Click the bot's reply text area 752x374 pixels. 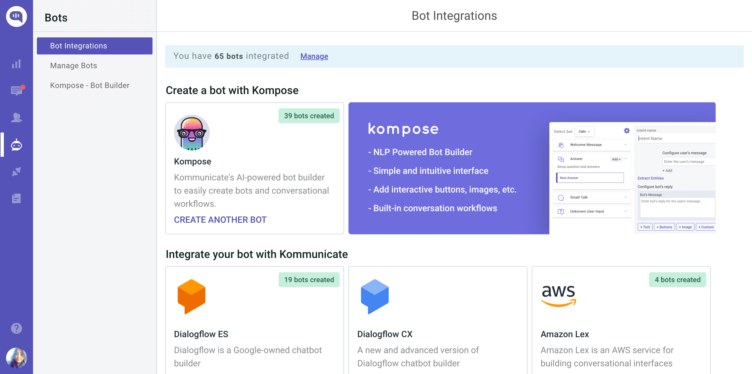pos(677,208)
